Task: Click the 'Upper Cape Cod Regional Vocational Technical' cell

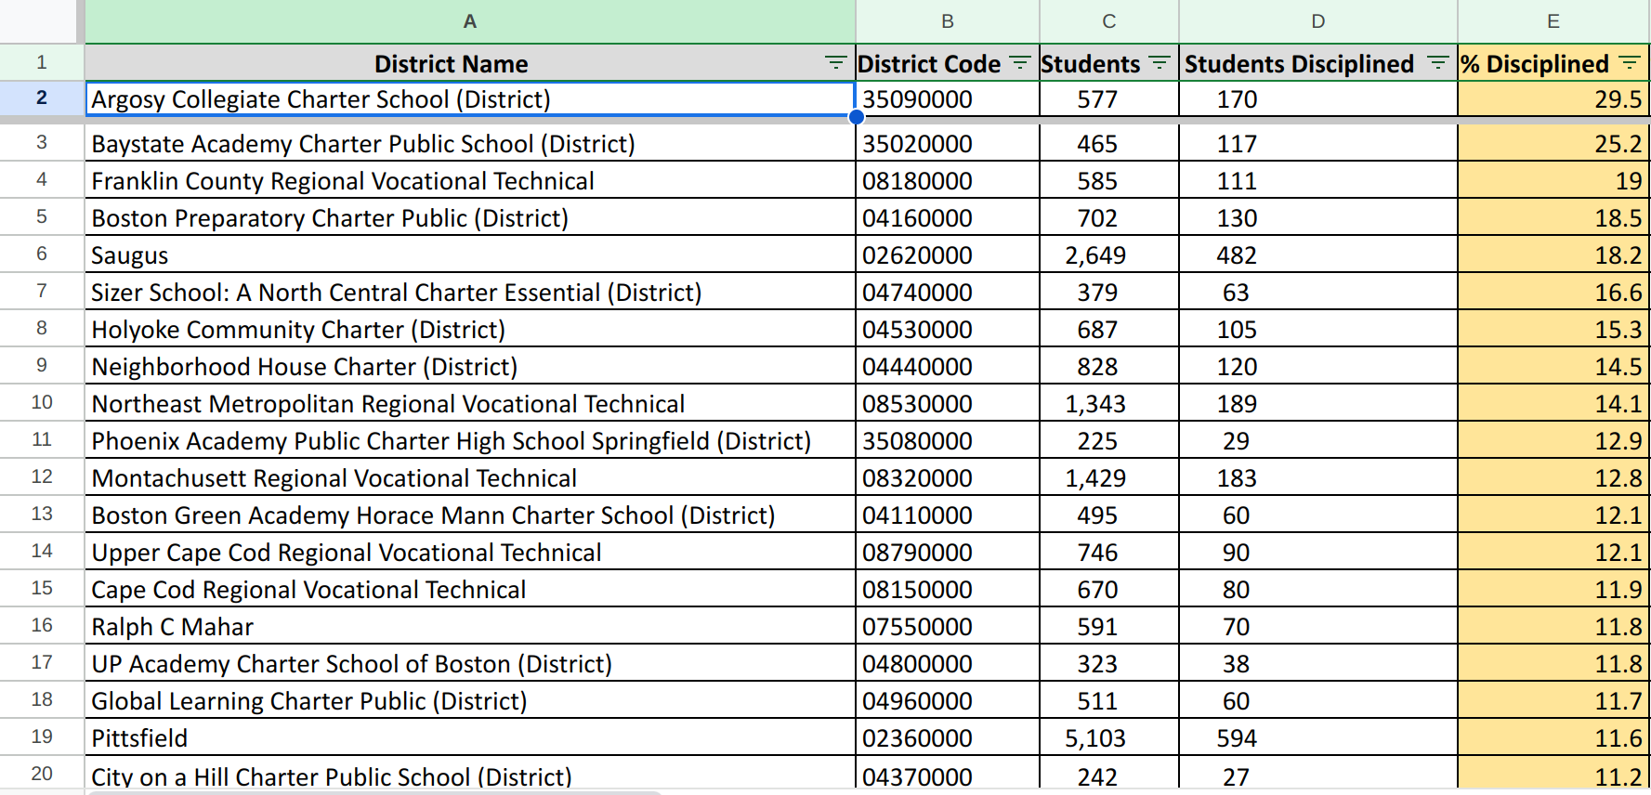Action: [x=470, y=552]
